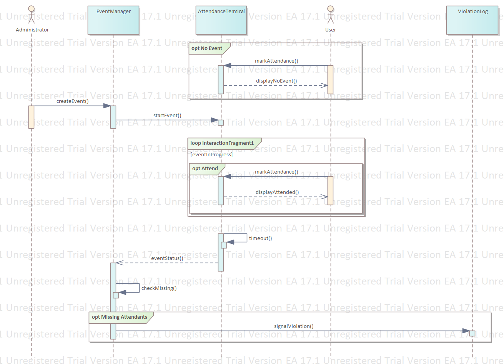Click the 'loop InteractionFragment1' fragment label
Image resolution: width=504 pixels, height=364 pixels.
click(222, 143)
